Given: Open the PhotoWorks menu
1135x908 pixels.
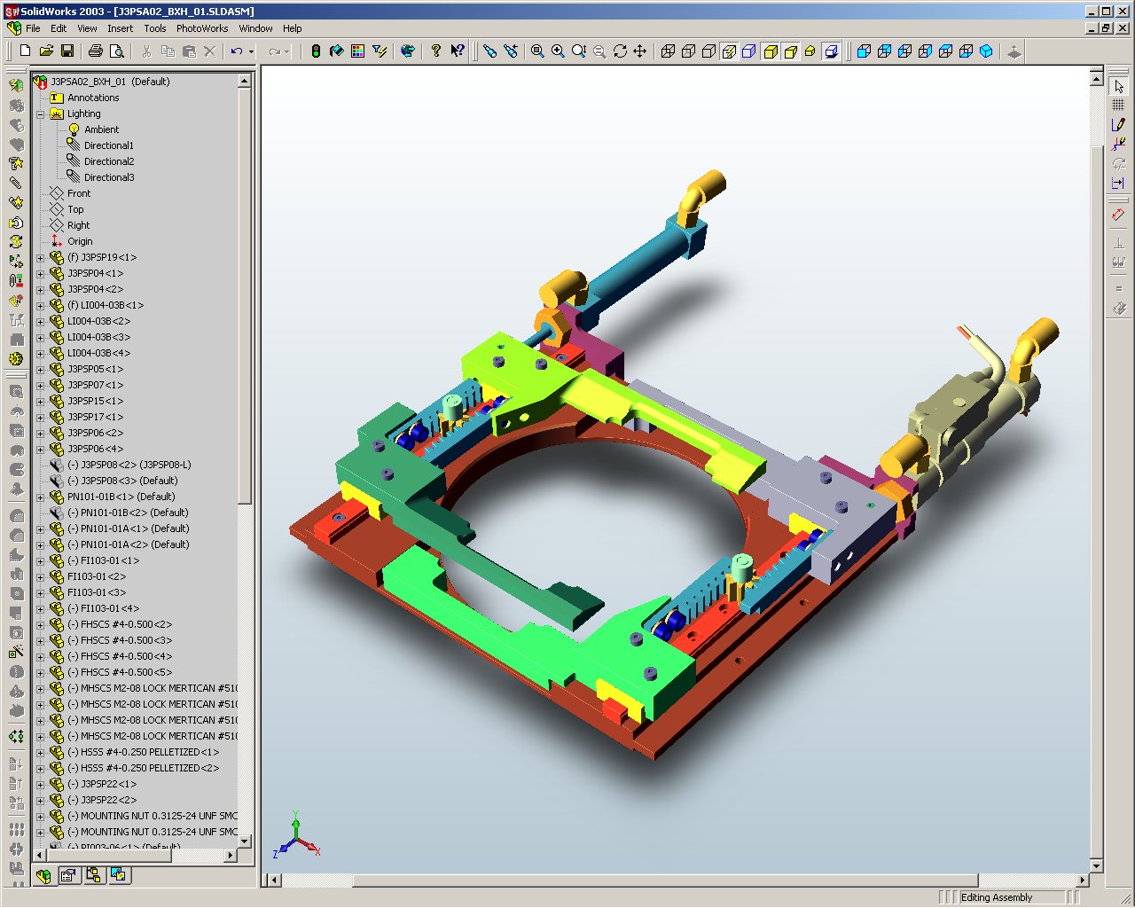Looking at the screenshot, I should click(202, 28).
